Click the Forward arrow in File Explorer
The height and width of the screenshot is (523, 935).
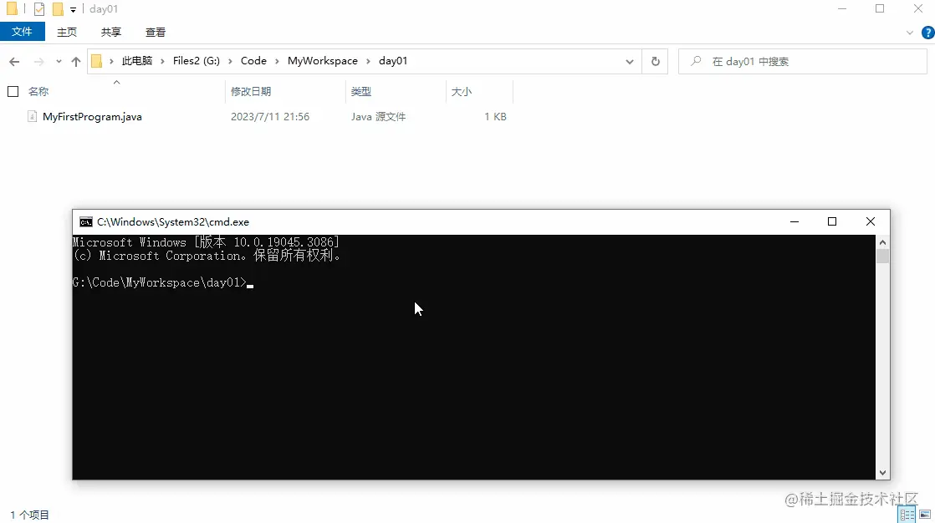pyautogui.click(x=38, y=61)
